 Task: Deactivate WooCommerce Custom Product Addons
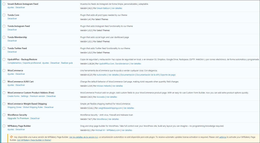51,96
